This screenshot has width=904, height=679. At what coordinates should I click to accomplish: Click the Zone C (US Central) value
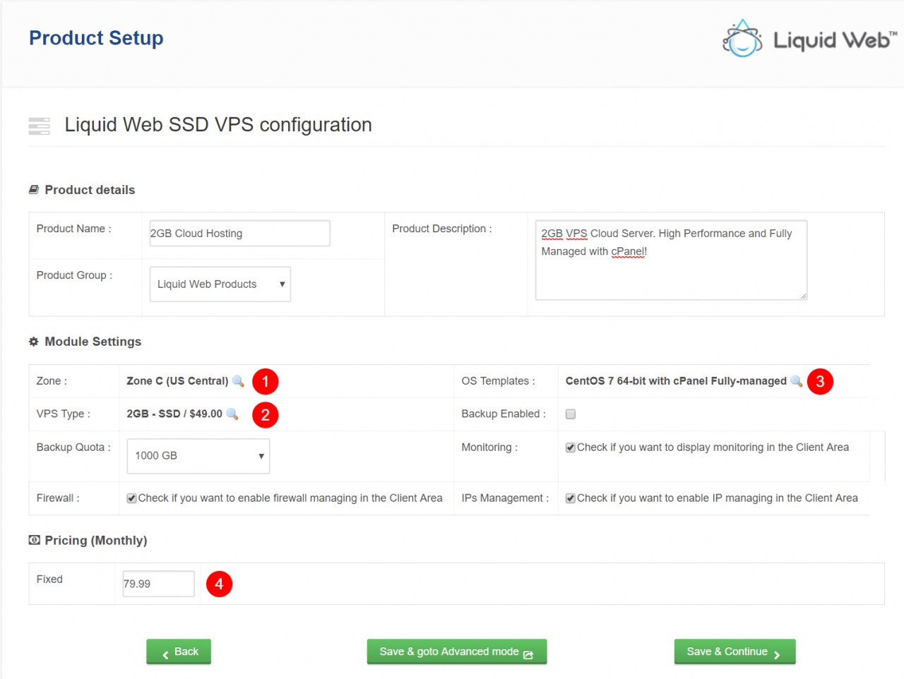tap(177, 381)
